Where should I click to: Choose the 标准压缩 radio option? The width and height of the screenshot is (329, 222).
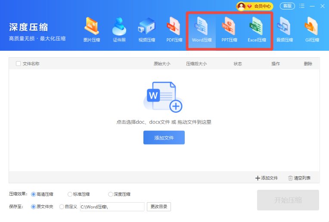[70, 194]
